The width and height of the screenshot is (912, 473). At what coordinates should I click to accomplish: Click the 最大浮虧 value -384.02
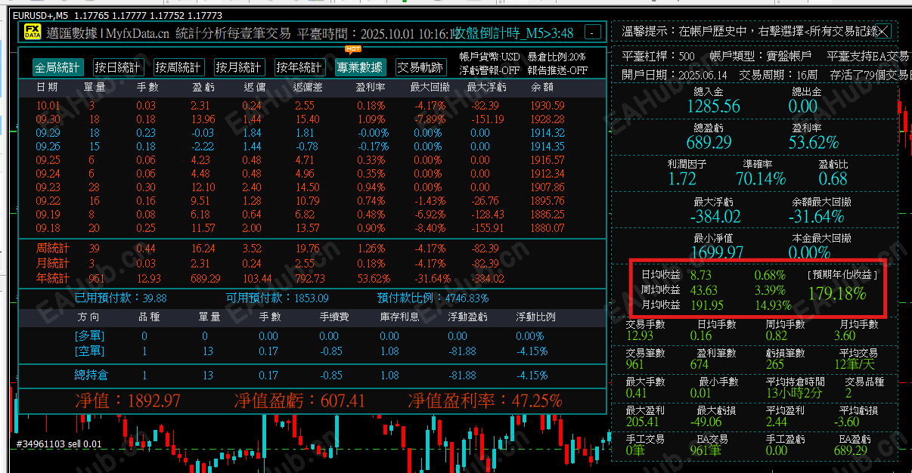pyautogui.click(x=715, y=216)
